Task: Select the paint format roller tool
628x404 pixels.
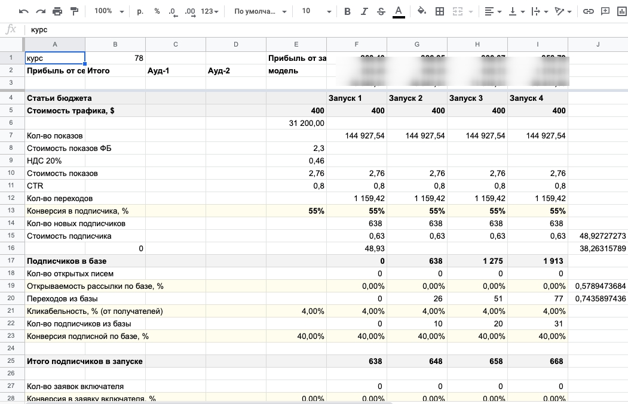Action: coord(75,11)
